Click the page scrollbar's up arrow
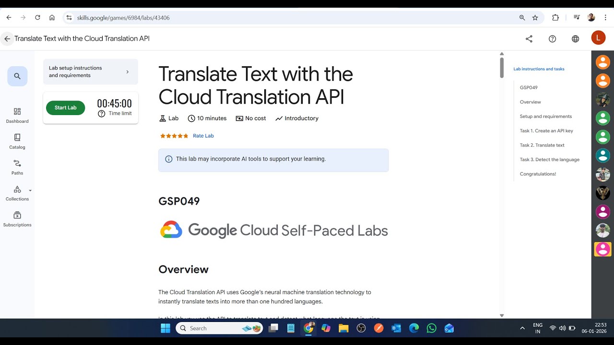This screenshot has width=614, height=345. coord(502,54)
